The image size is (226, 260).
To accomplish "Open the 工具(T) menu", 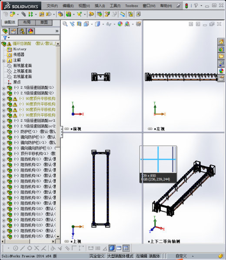I will (x=115, y=6).
